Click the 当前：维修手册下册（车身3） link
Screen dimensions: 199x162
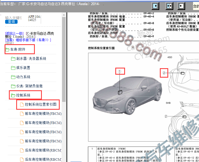tap(28, 40)
